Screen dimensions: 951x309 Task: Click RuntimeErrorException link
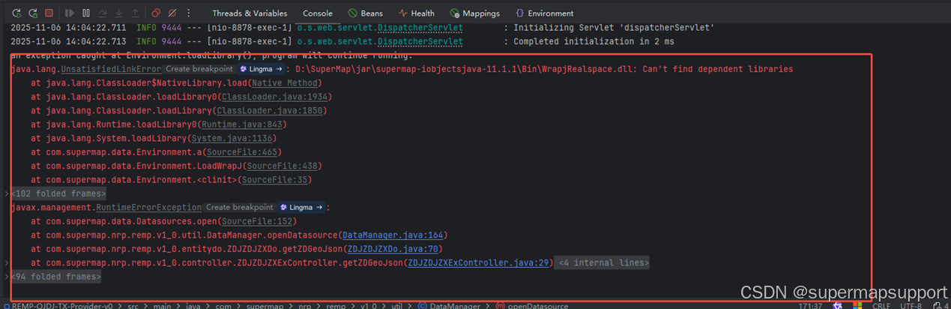pyautogui.click(x=149, y=208)
